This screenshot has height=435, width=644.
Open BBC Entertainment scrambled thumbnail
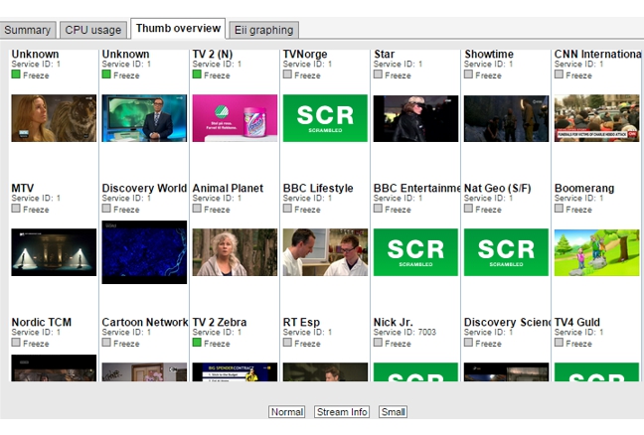(x=415, y=252)
